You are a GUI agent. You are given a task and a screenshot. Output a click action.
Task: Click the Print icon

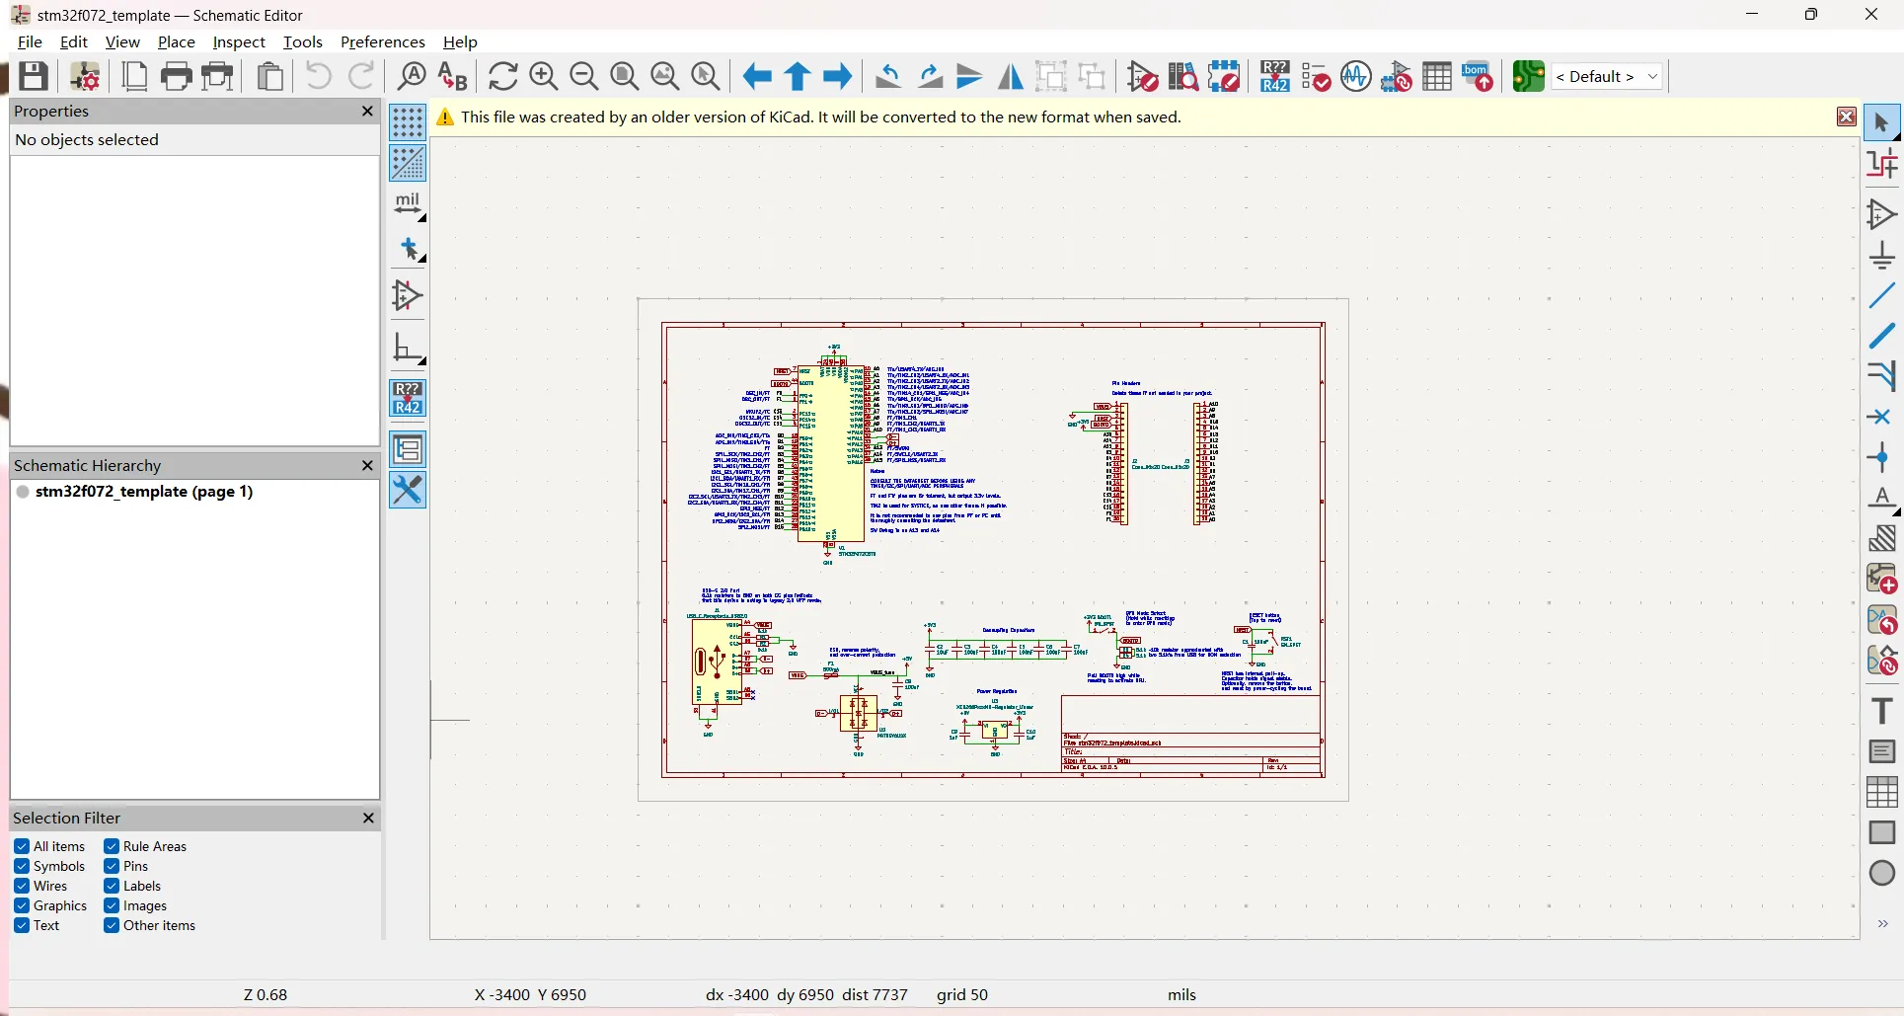(176, 76)
